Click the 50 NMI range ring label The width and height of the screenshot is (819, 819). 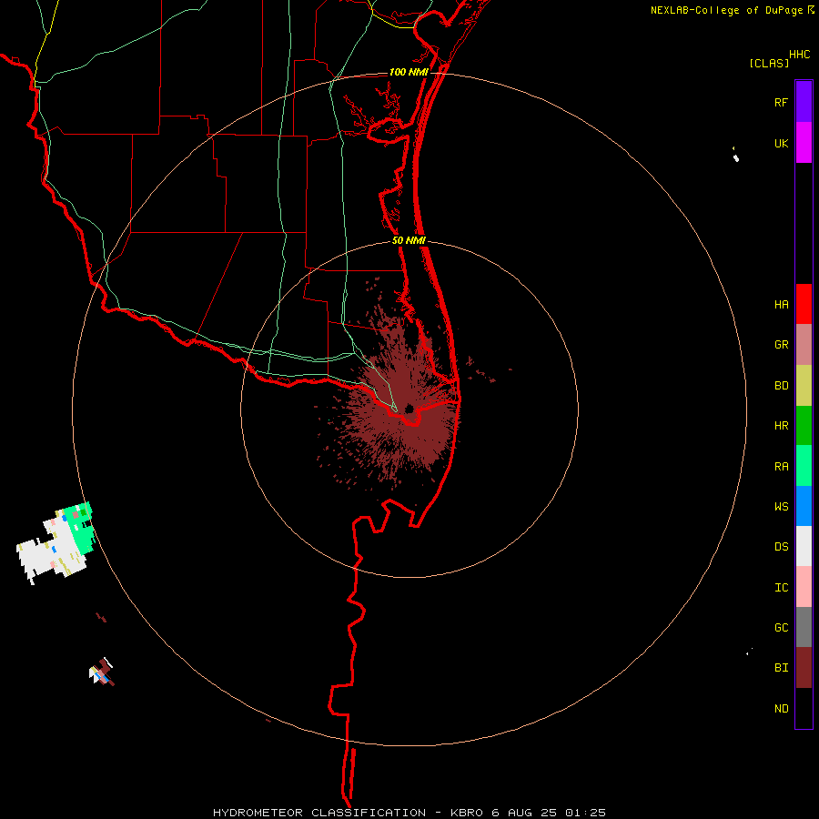(409, 240)
